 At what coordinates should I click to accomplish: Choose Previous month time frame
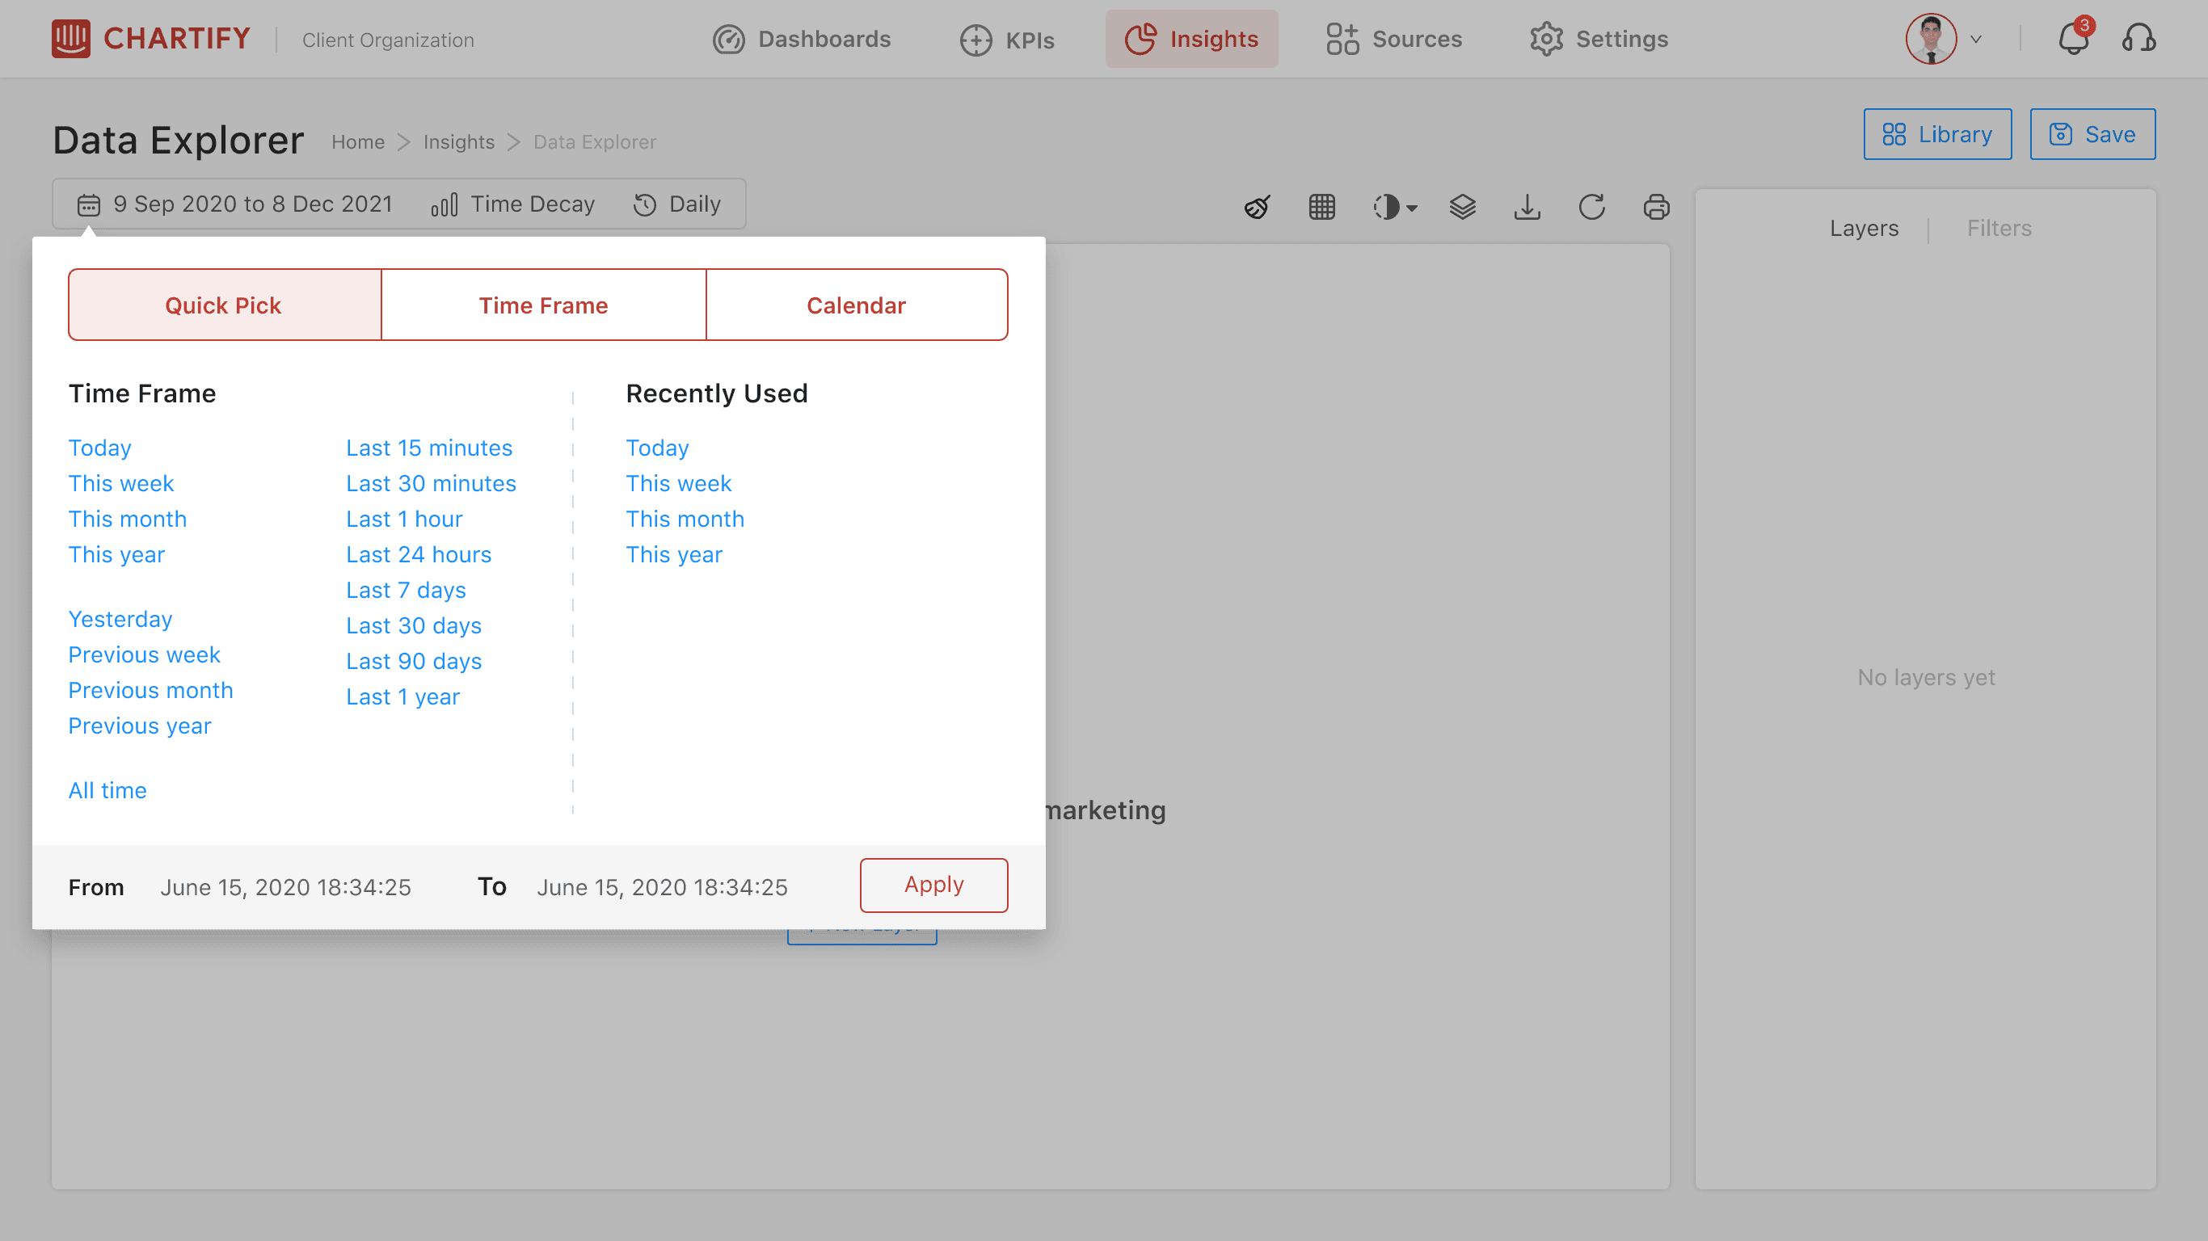[151, 690]
